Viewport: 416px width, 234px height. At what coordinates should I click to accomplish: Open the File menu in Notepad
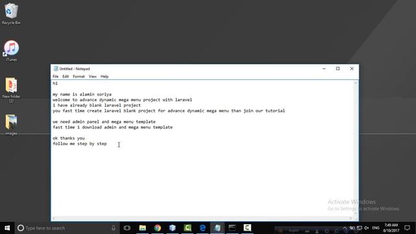point(55,77)
